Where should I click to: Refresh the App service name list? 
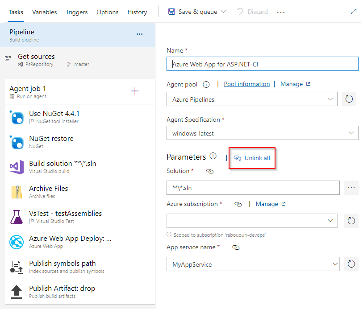click(351, 264)
